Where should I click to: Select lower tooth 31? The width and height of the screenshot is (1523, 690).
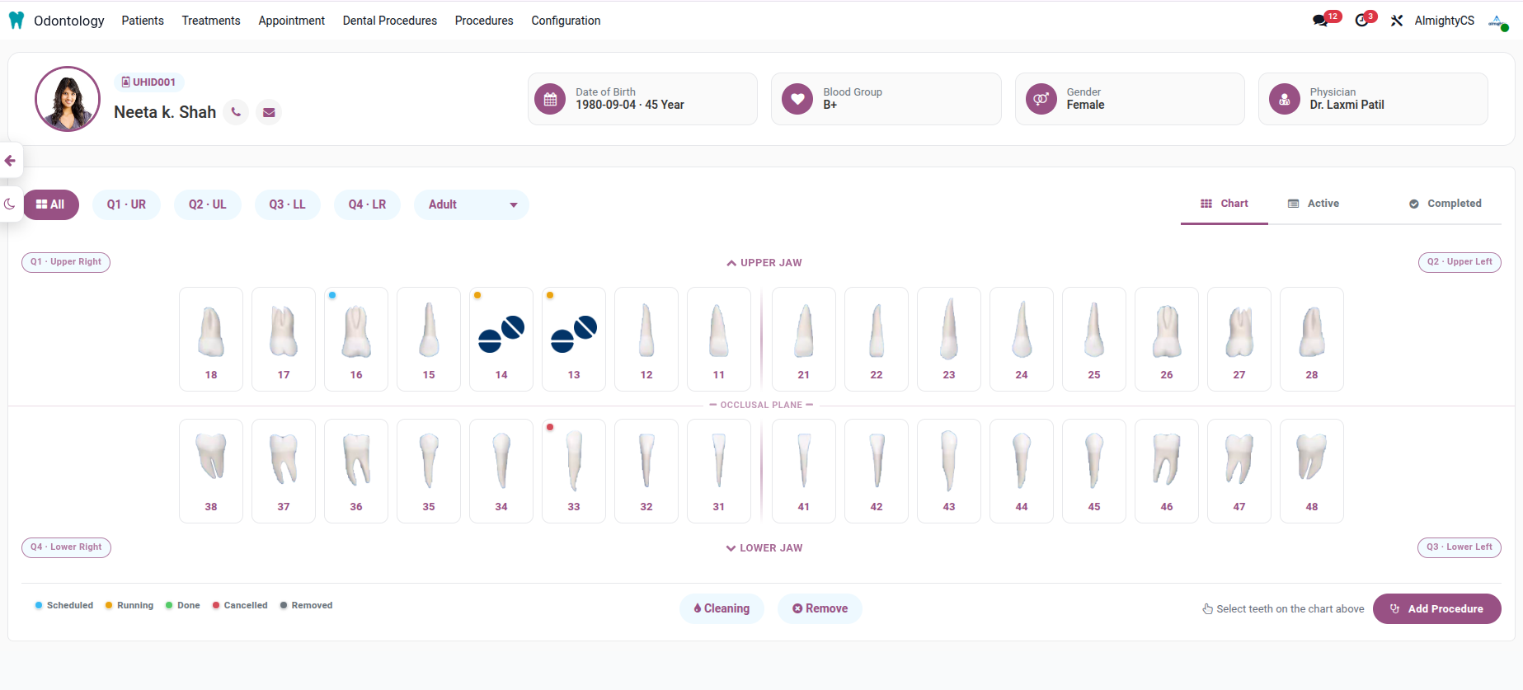(x=719, y=471)
